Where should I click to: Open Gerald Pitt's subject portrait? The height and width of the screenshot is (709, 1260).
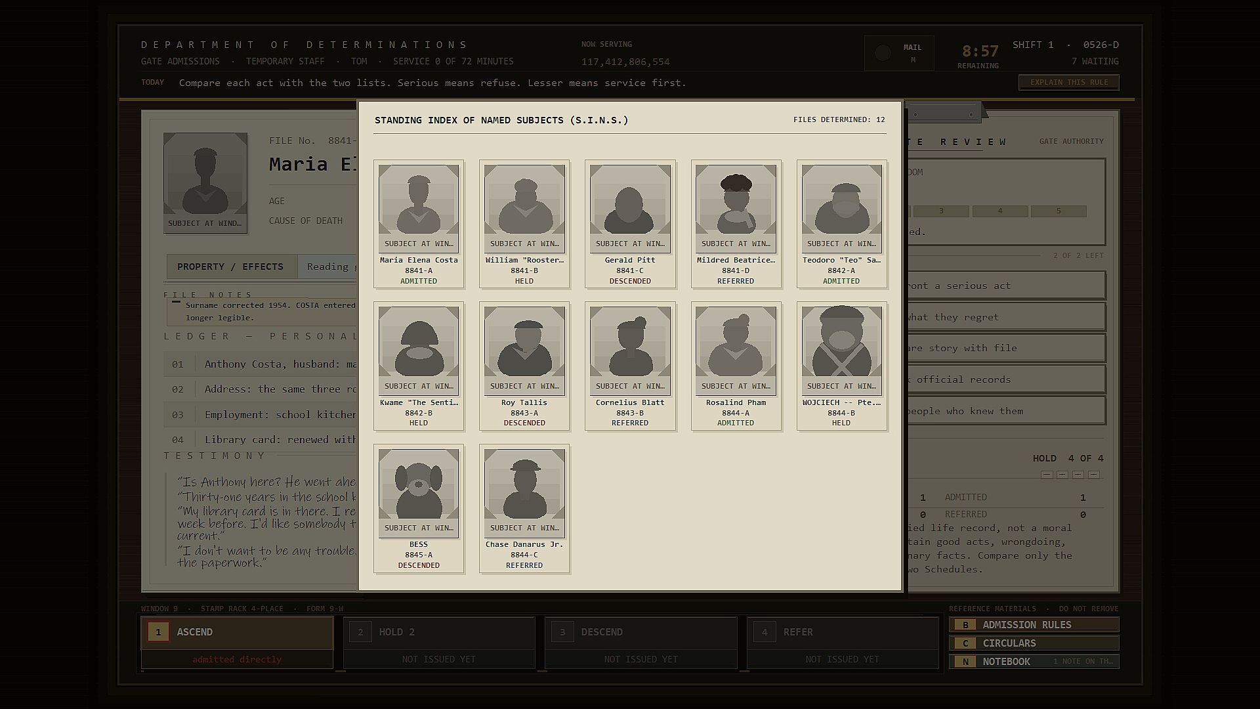click(x=630, y=208)
